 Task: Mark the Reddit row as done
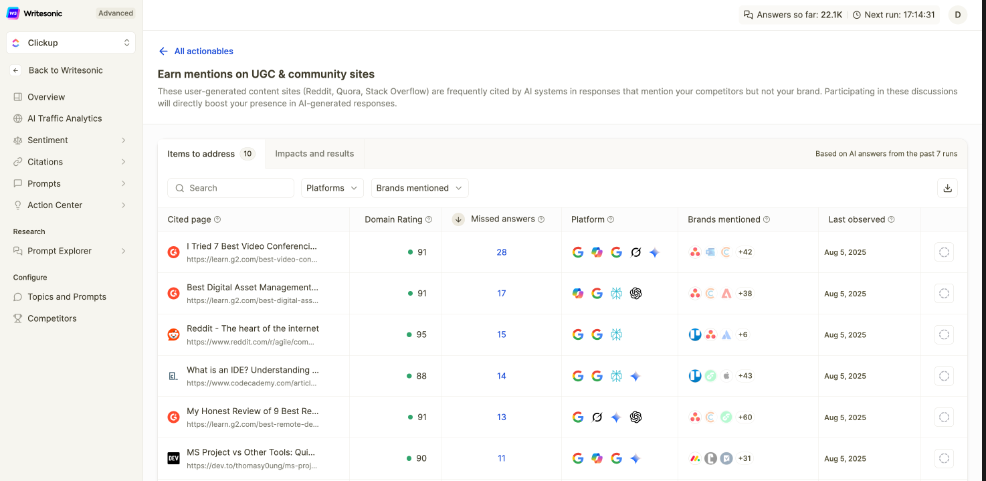point(944,334)
